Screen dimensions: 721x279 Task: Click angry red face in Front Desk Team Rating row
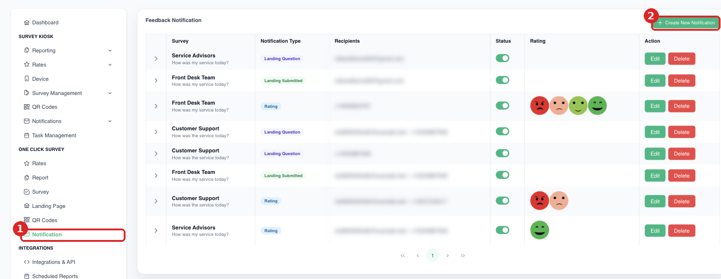tap(540, 106)
